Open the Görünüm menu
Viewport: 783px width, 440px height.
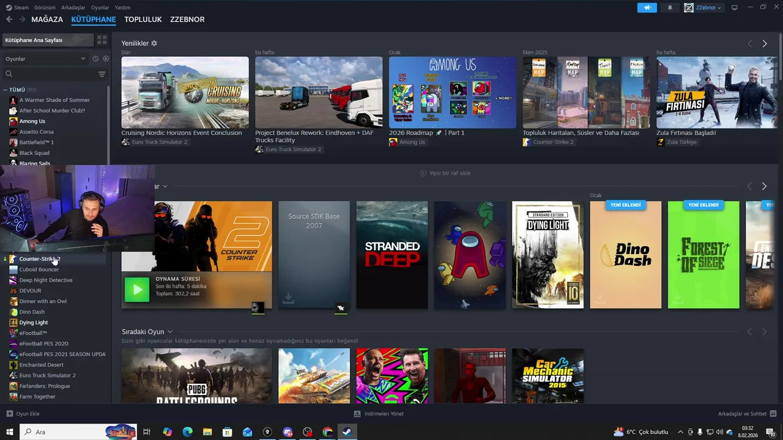(x=45, y=7)
